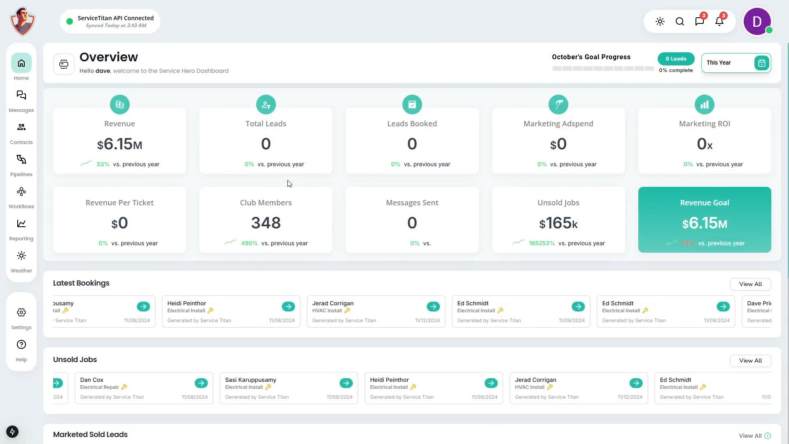The width and height of the screenshot is (789, 444).
Task: Open Settings gear in sidebar
Action: point(21,313)
